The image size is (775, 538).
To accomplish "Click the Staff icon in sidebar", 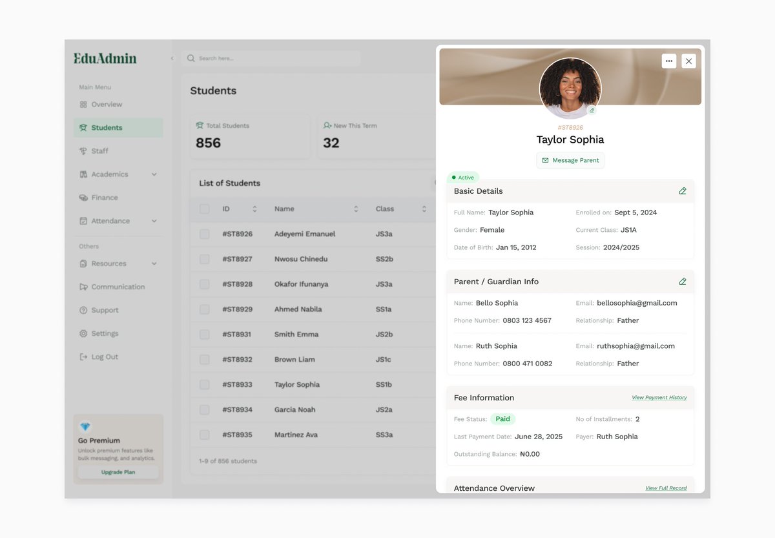I will [83, 151].
